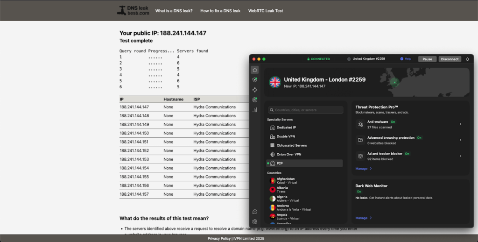Viewport: 478px width, 242px height.
Task: Click the Help link in NordVPN title bar
Action: coord(408,59)
